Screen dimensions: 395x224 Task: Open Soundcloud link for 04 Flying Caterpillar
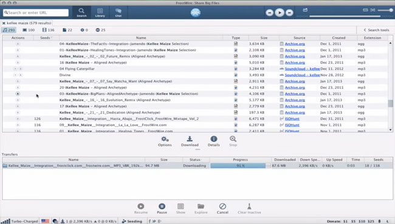click(302, 69)
